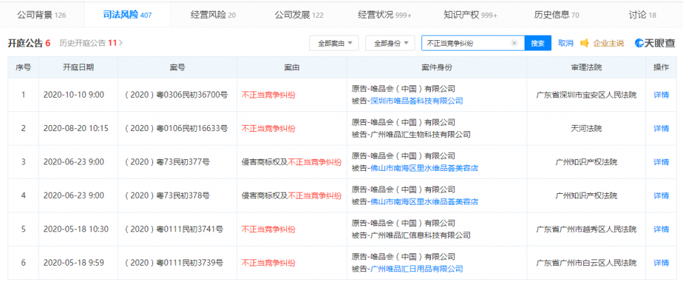The width and height of the screenshot is (683, 282).
Task: Click date 2020-10-10 9:00
Action: tap(74, 95)
